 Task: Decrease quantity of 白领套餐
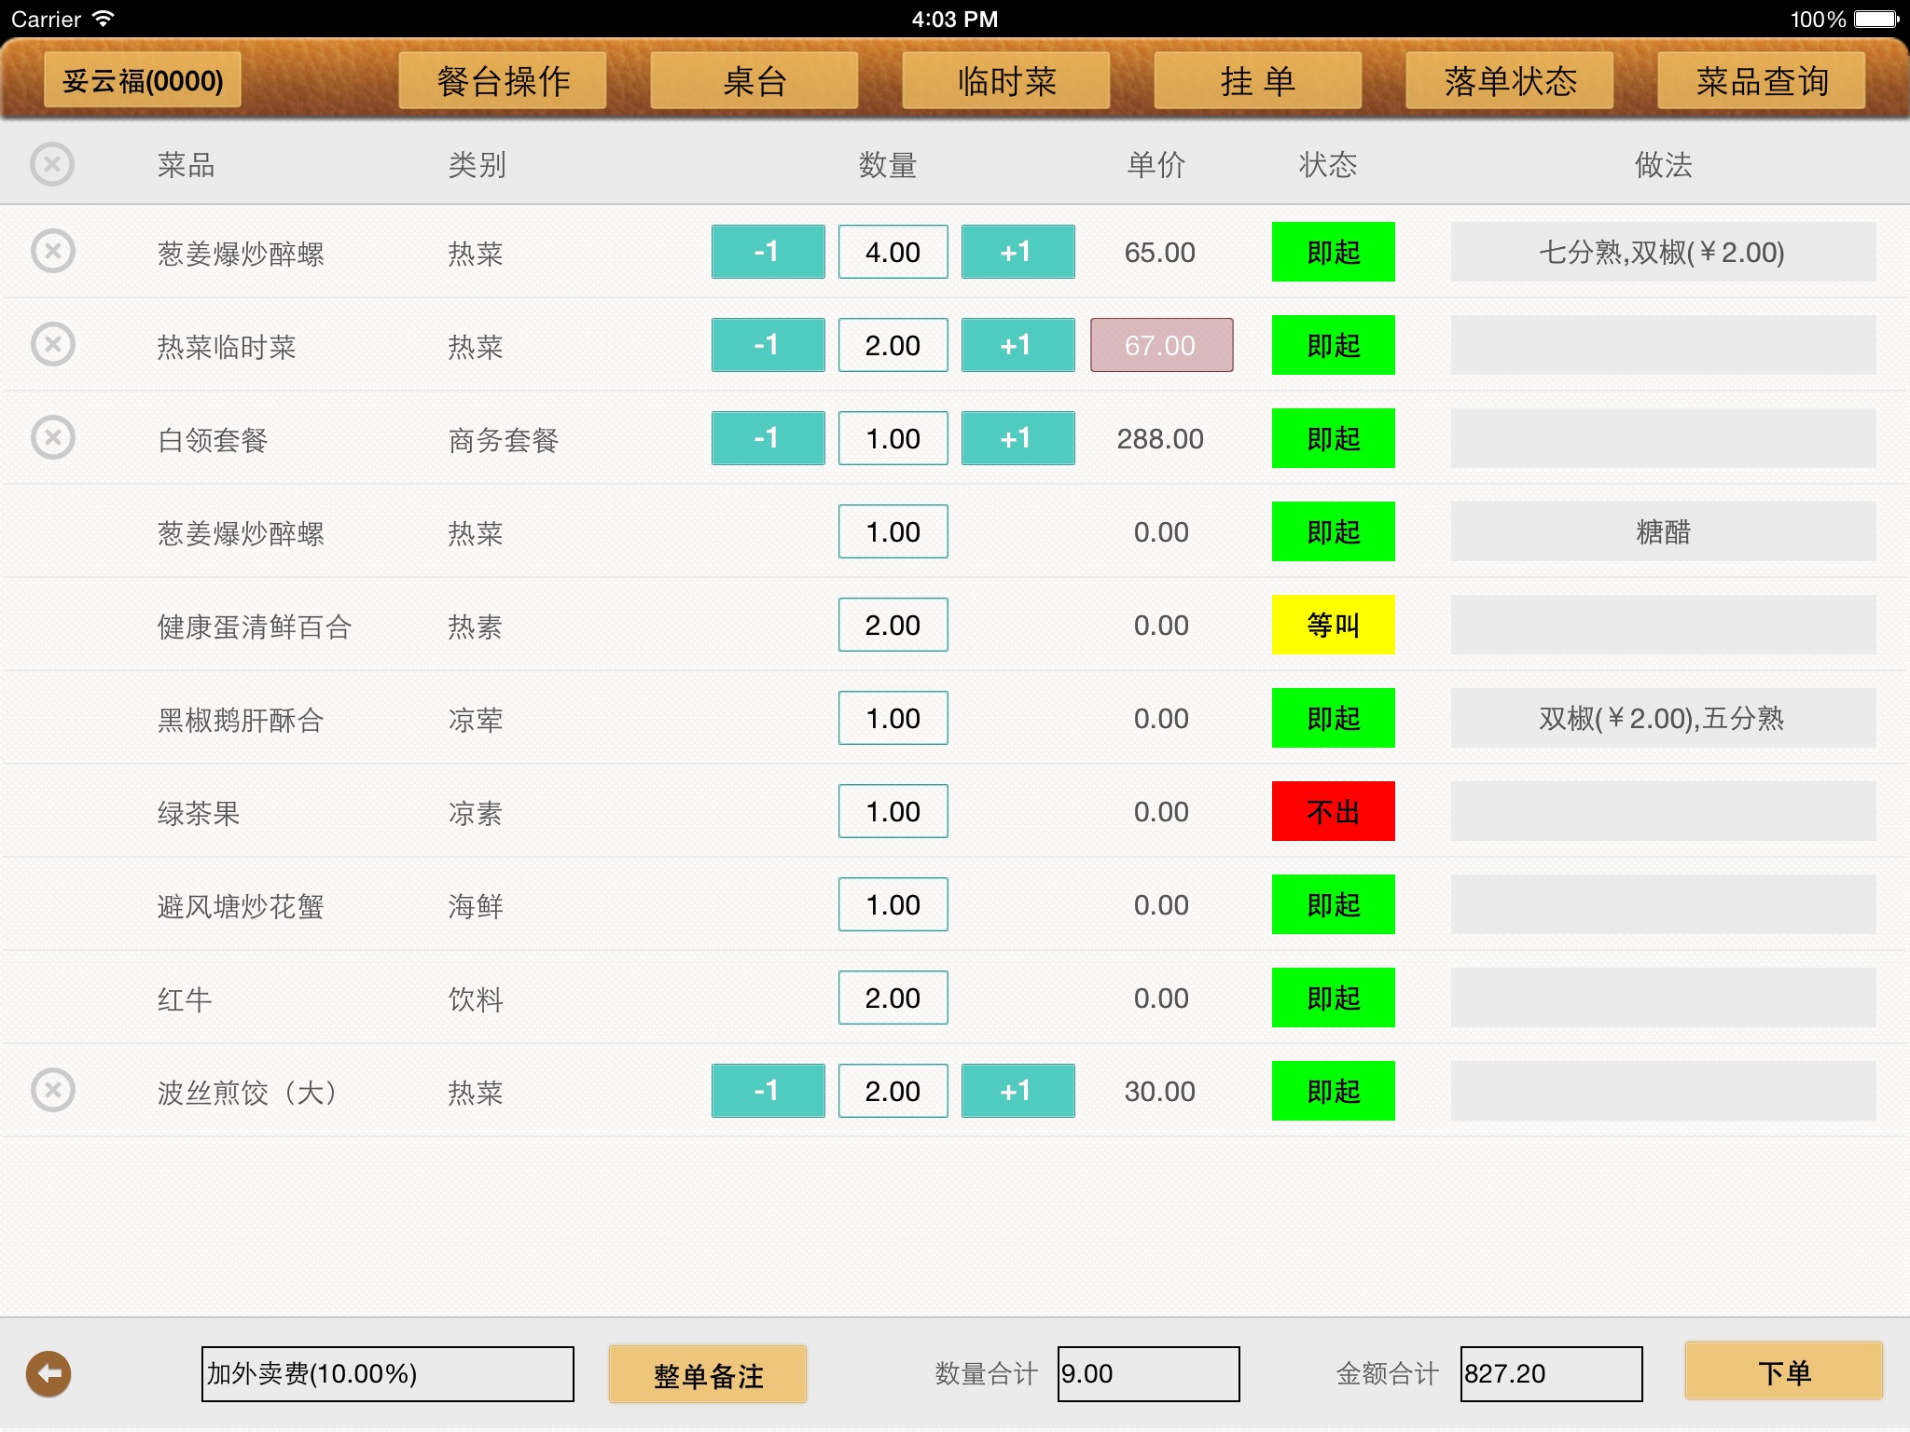(x=768, y=438)
